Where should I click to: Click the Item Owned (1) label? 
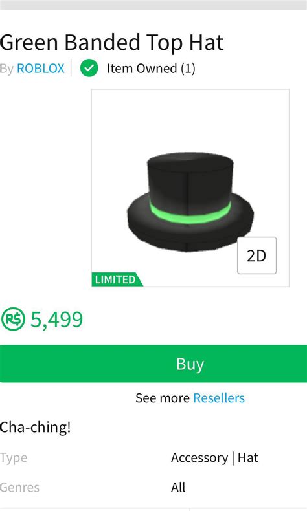pyautogui.click(x=151, y=69)
